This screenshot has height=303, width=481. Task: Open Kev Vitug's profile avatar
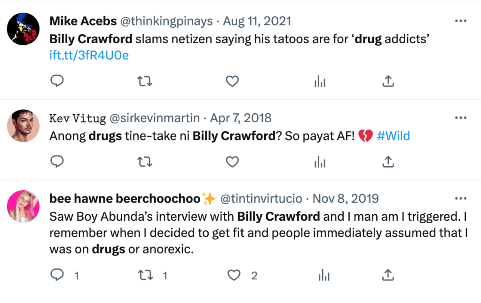coord(23,125)
